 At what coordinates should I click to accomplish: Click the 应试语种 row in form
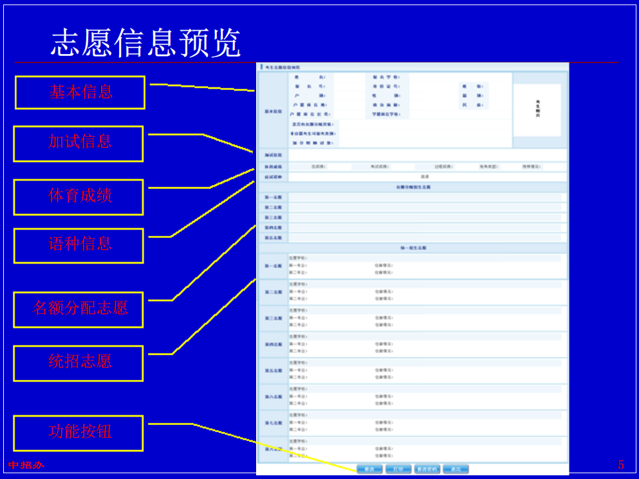click(x=427, y=177)
